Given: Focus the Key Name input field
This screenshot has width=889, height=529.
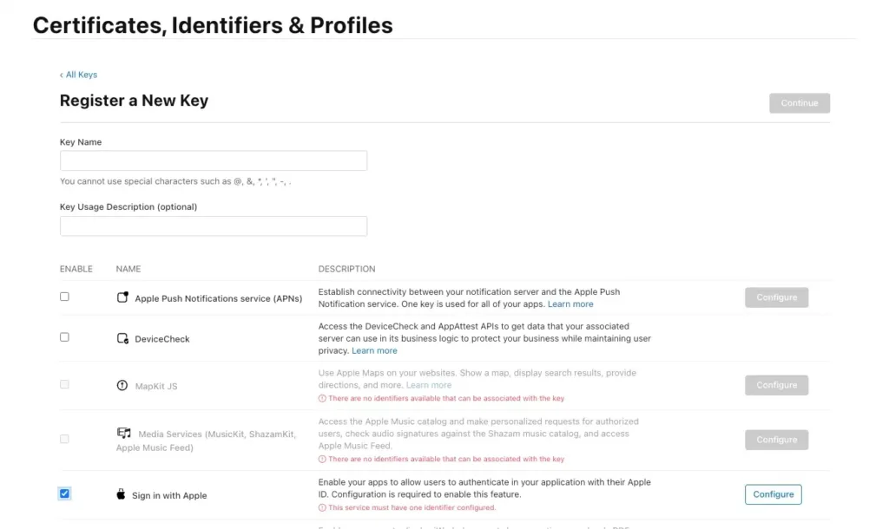Looking at the screenshot, I should click(x=214, y=160).
